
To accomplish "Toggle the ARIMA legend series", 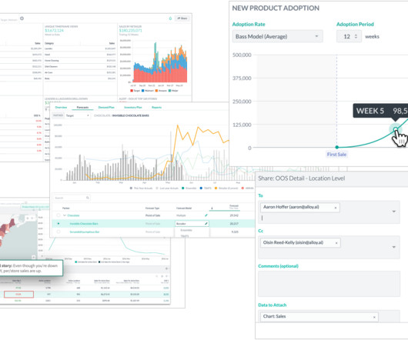I will [247, 188].
